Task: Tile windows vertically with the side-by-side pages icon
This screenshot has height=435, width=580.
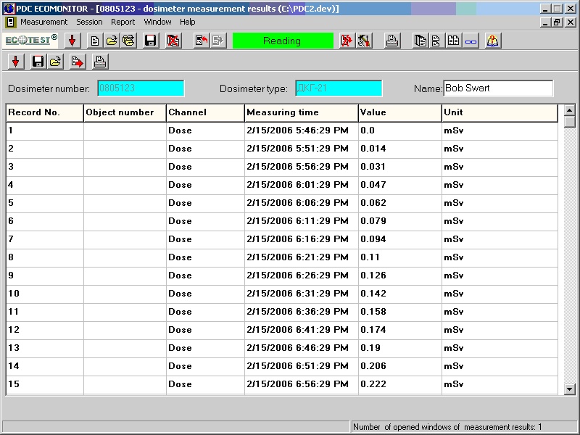Action: (454, 41)
